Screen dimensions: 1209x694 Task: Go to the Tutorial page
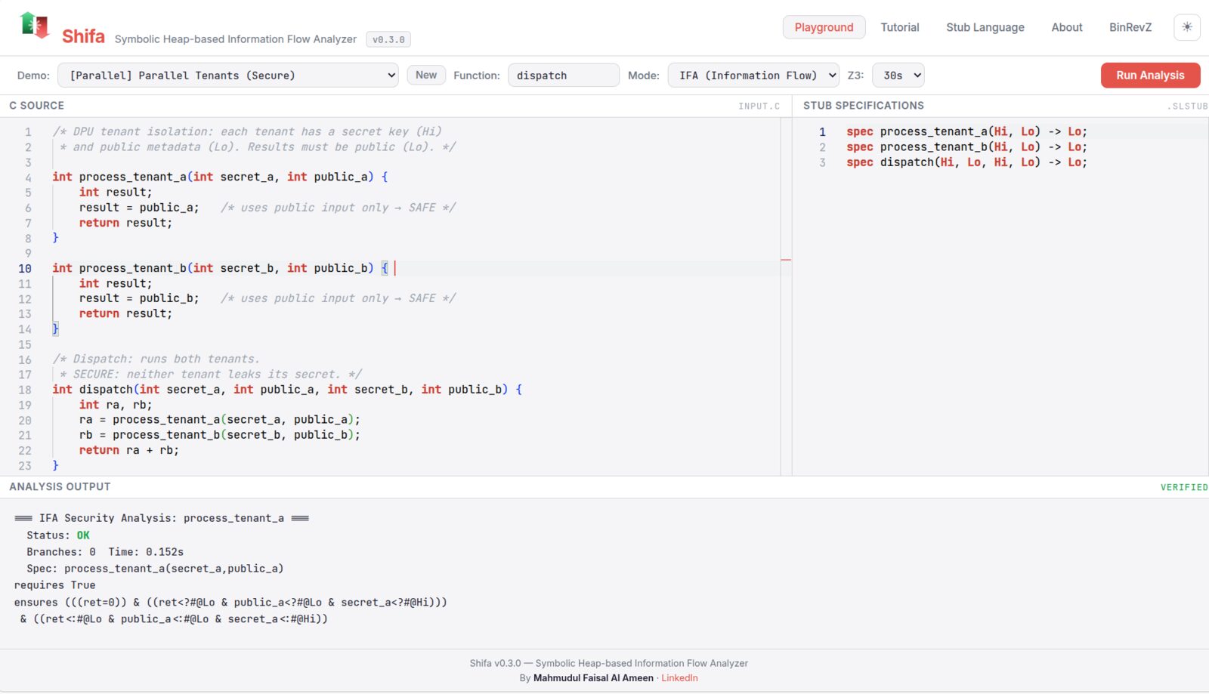899,27
